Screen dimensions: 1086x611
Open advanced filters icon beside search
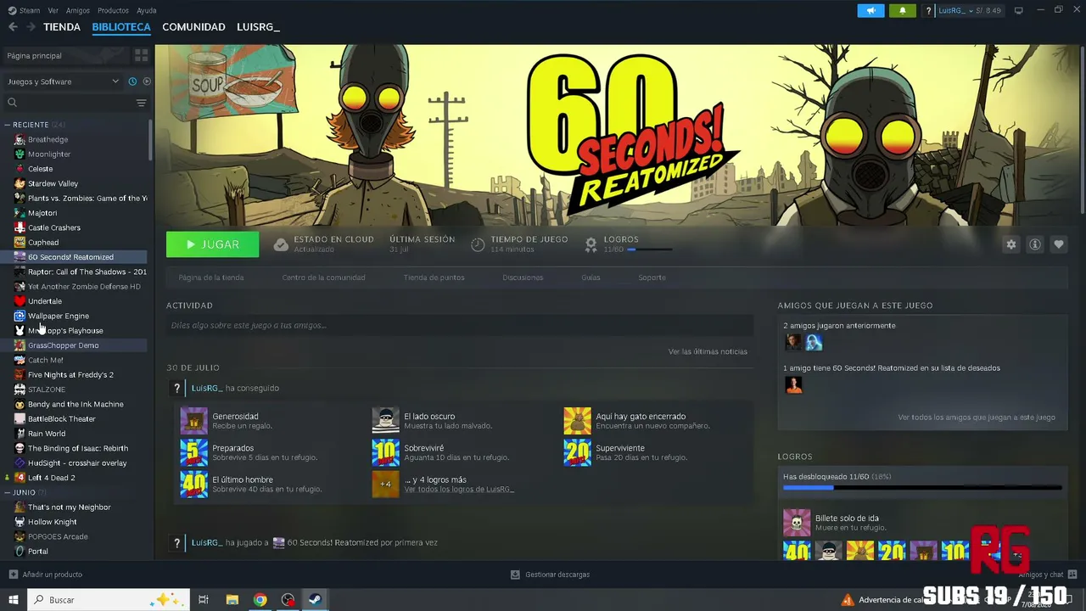(141, 103)
